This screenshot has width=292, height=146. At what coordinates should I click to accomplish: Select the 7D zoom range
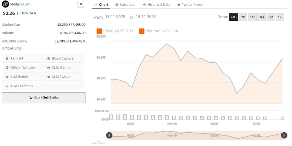pos(243,17)
